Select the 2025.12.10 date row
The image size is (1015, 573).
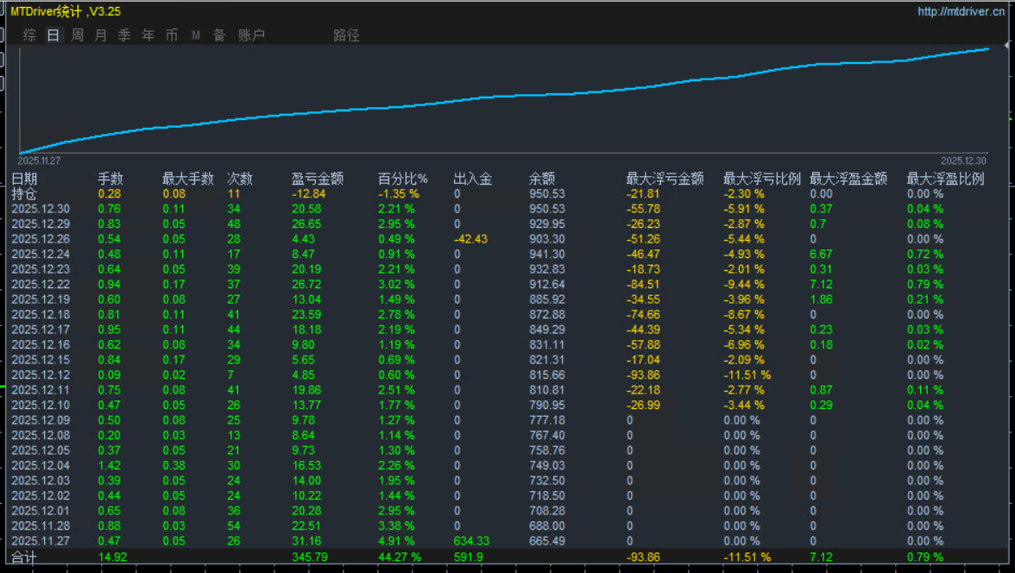click(507, 406)
